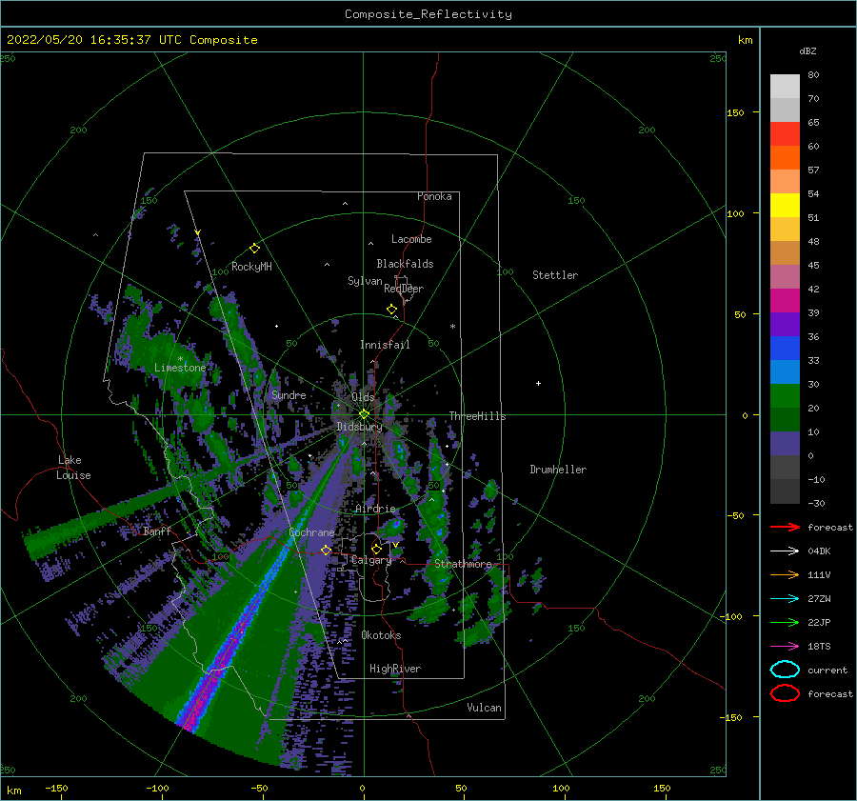Click the 'current' legend text
857x801 pixels.
point(827,670)
